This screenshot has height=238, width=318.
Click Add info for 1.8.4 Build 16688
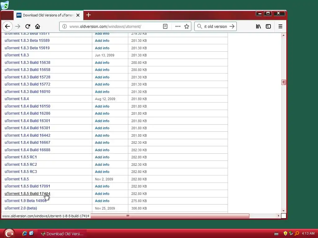(102, 150)
